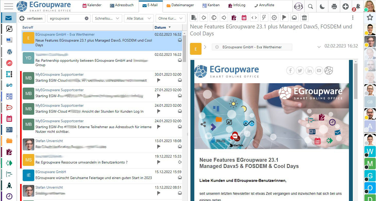Click the forward arrow icon in mail toolbar

pyautogui.click(x=224, y=18)
